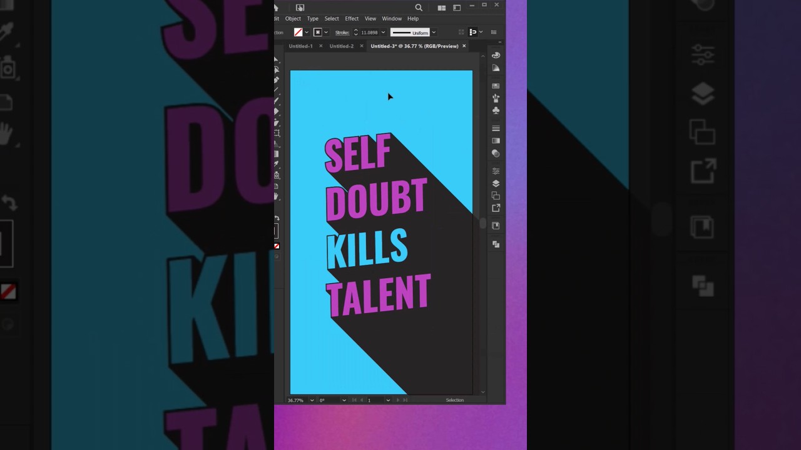
Task: Click the Stroke label link
Action: point(342,32)
